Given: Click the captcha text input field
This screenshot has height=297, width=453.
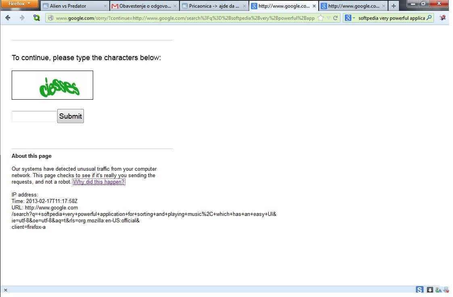Looking at the screenshot, I should point(34,117).
